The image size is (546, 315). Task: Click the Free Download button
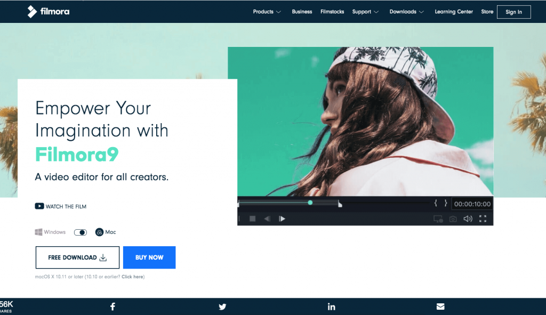pyautogui.click(x=77, y=257)
